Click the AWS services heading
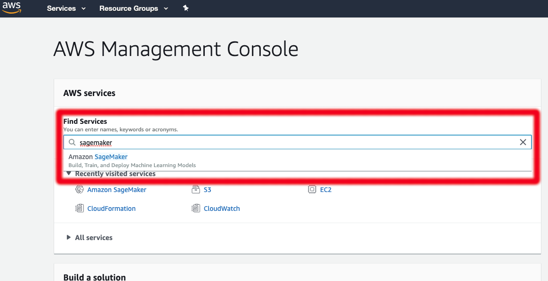 [x=89, y=93]
